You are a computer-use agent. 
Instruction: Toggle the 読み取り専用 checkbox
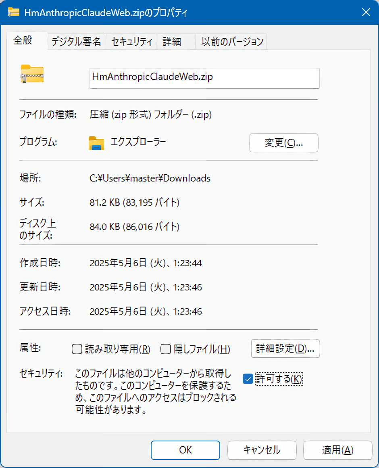click(77, 349)
